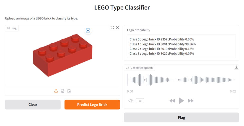Click the red LEGO brick image
The width and height of the screenshot is (244, 126).
pyautogui.click(x=63, y=56)
